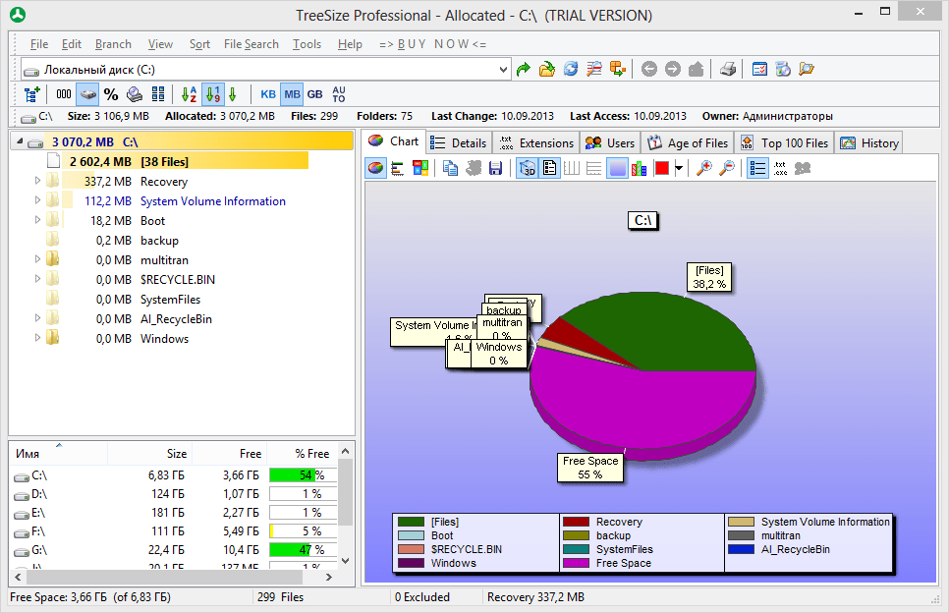Click the copy chart to clipboard icon

tap(450, 168)
